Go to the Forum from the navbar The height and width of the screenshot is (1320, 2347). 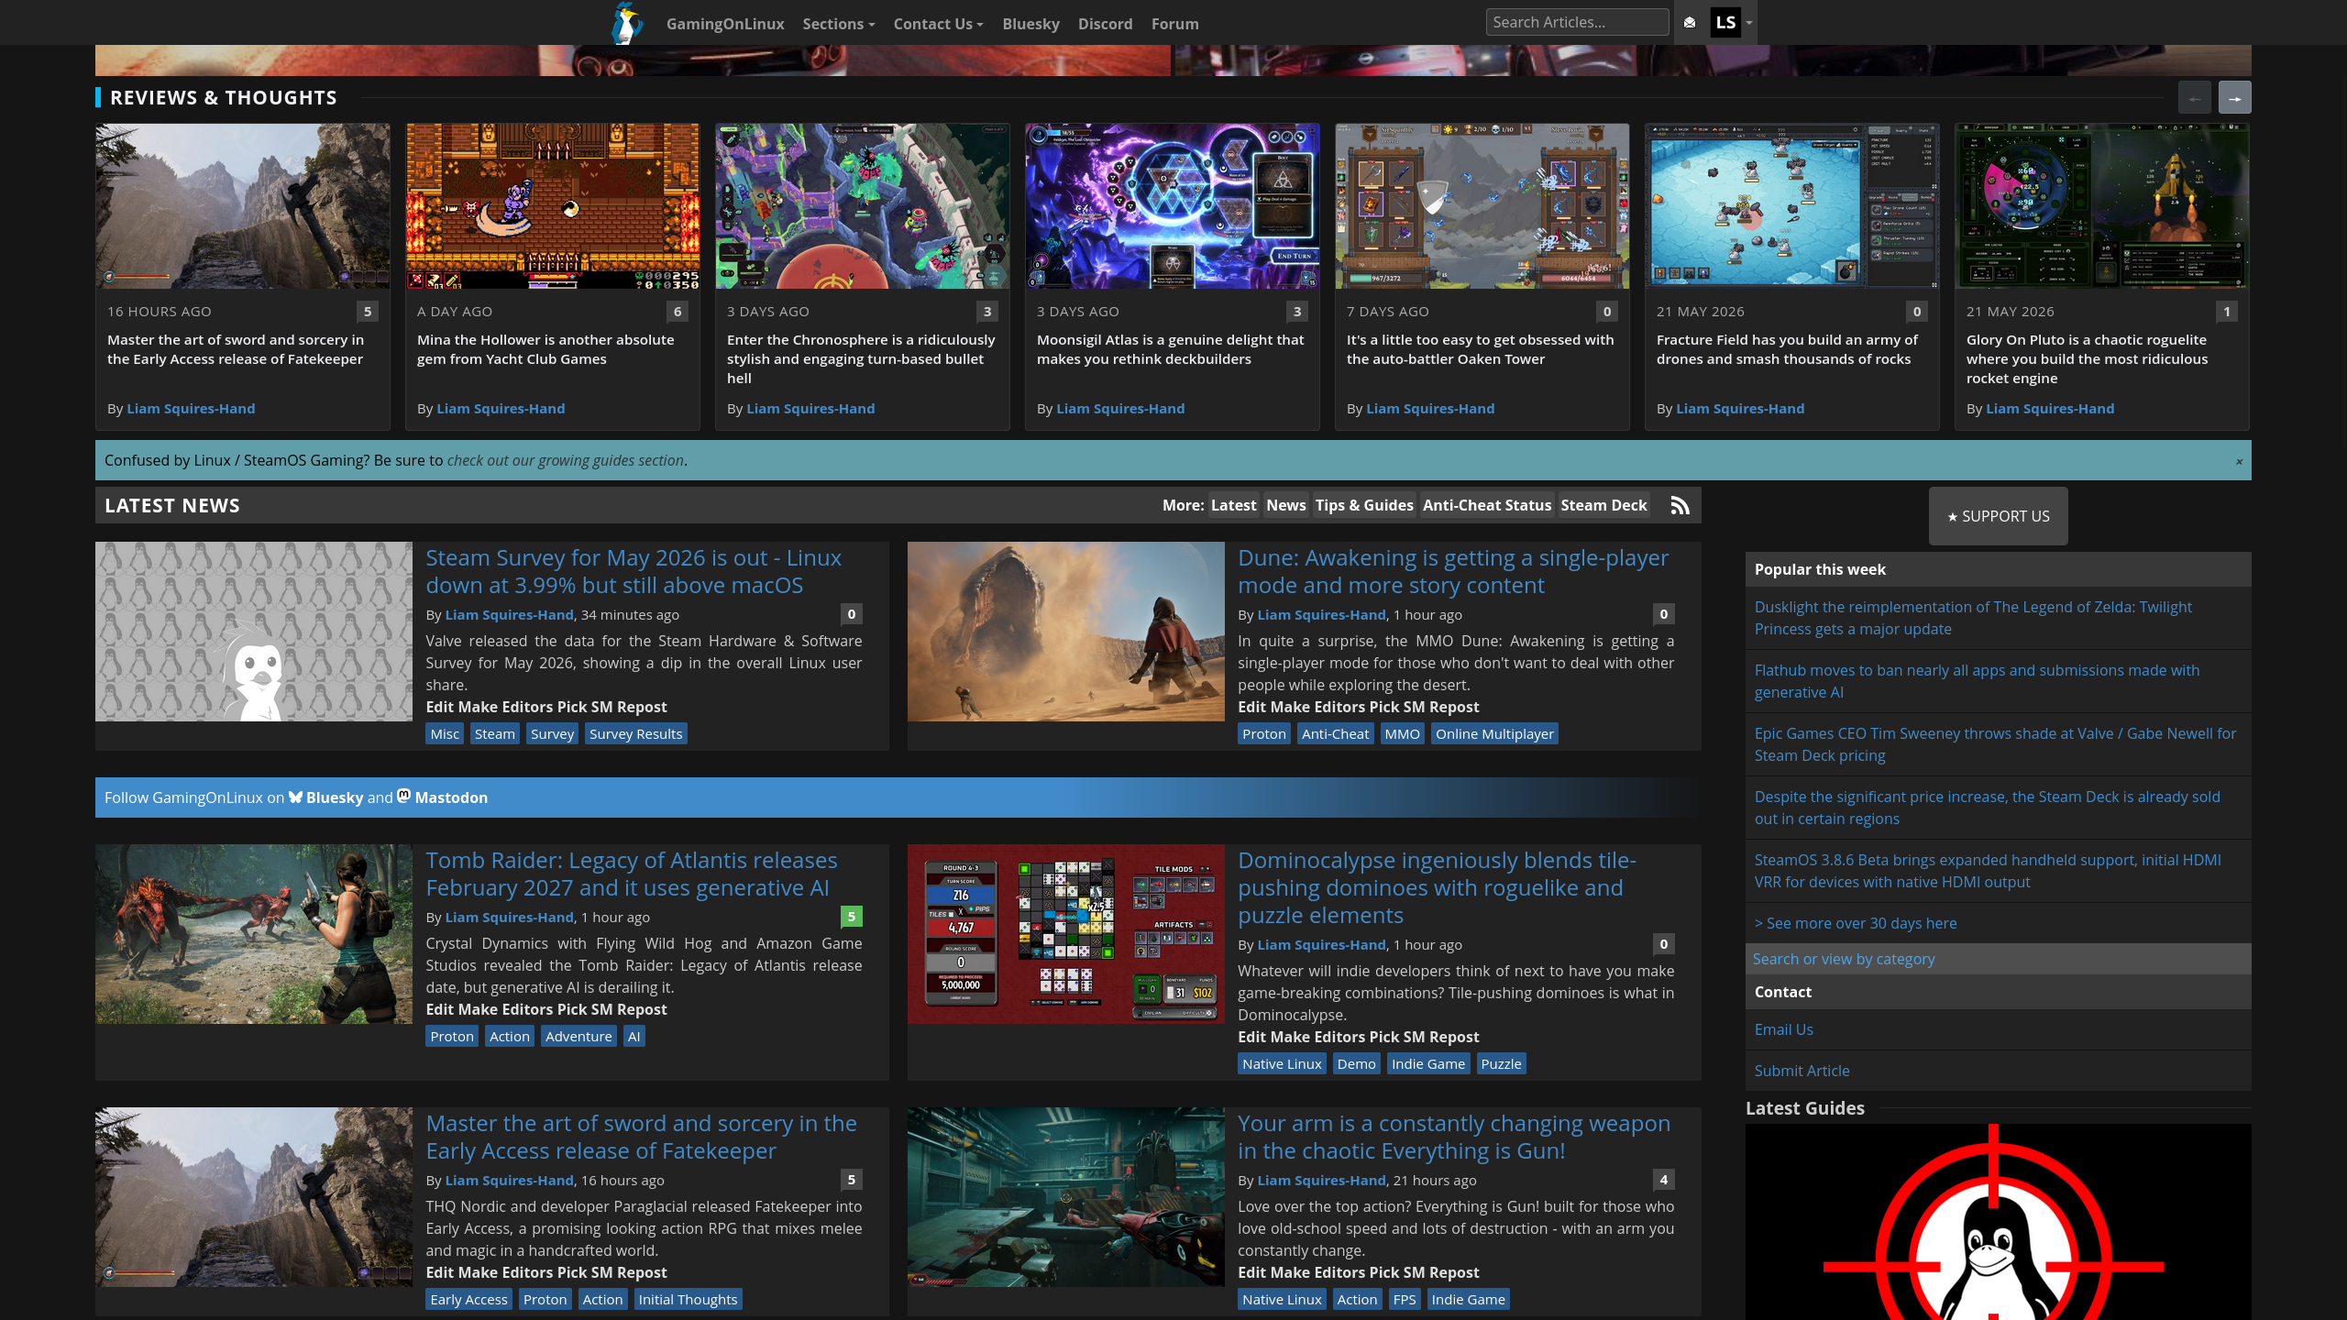(1174, 24)
